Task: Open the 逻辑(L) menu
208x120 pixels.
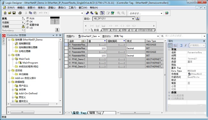Action: click(52, 8)
